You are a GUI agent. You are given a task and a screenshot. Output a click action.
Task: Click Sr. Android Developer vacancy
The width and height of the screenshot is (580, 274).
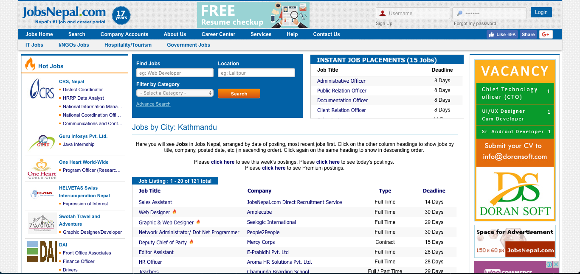click(x=515, y=131)
